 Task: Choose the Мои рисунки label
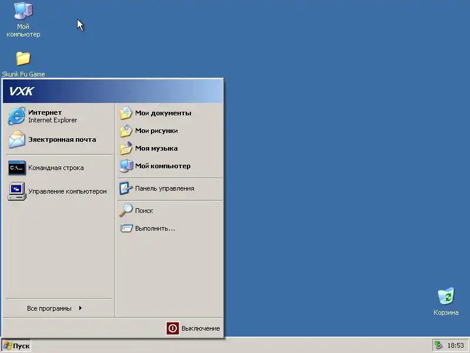[x=156, y=131]
